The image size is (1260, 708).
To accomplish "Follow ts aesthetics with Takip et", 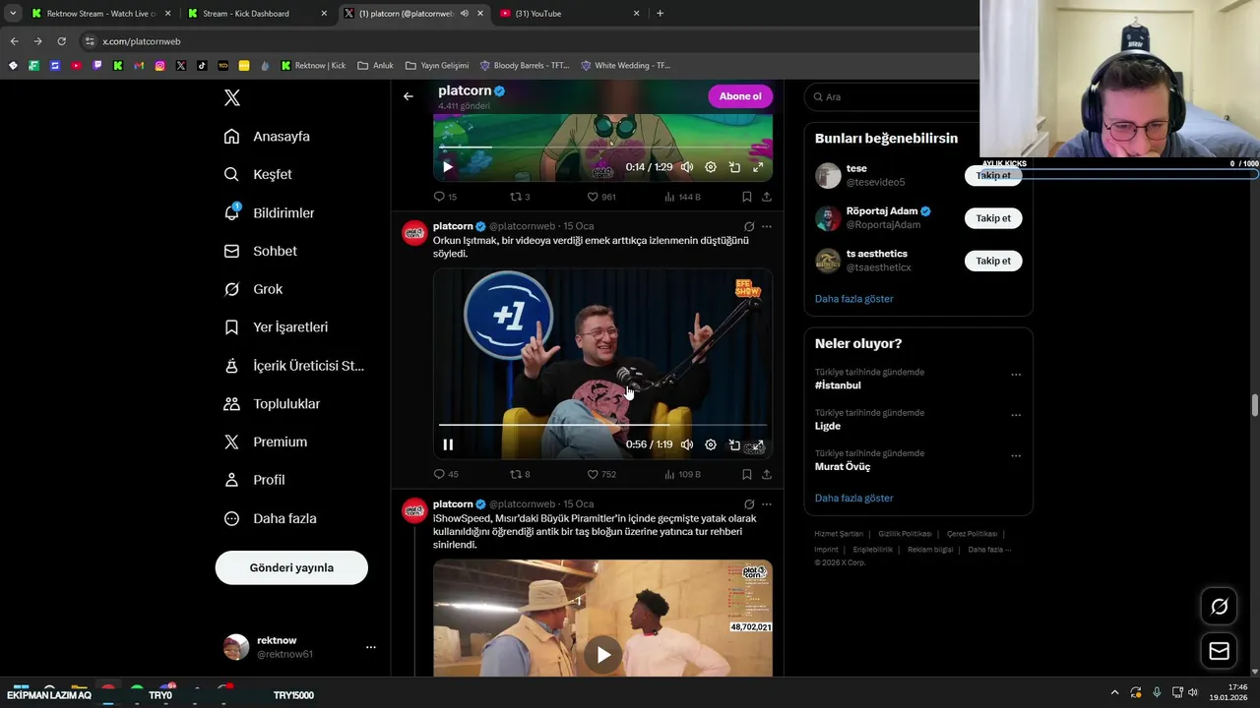I will 993,261.
